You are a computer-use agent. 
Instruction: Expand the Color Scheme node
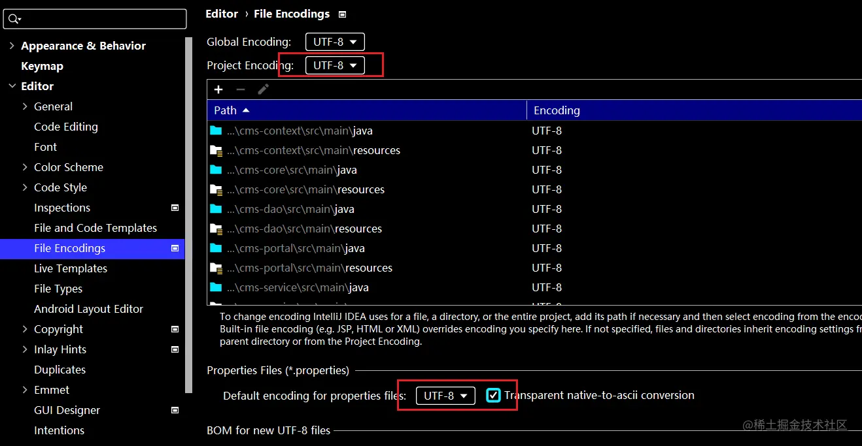pyautogui.click(x=25, y=167)
